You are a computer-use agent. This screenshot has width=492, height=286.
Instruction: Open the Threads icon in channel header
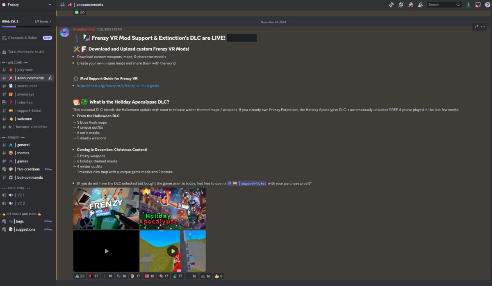[391, 5]
